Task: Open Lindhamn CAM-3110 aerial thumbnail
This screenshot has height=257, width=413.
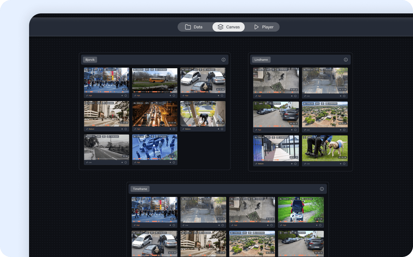Action: tap(325, 115)
